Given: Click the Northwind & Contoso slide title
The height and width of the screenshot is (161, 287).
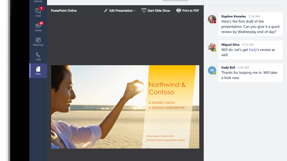Looking at the screenshot, I should point(167,88).
